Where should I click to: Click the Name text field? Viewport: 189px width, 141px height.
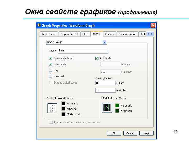[x=83, y=51]
